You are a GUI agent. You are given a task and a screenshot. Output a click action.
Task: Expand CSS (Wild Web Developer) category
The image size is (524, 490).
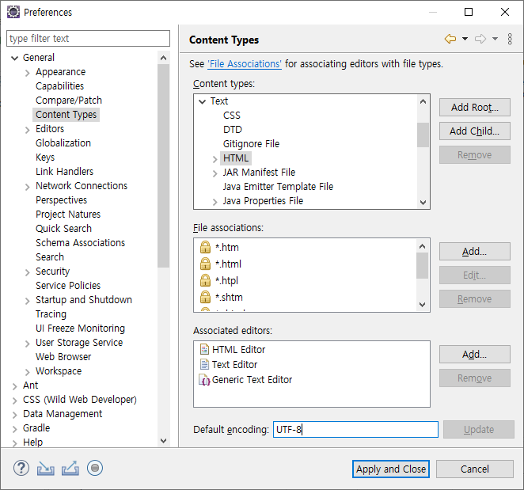click(x=14, y=401)
